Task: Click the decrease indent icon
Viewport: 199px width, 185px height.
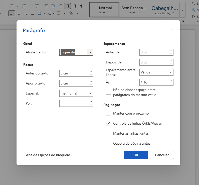Action: pyautogui.click(x=53, y=6)
